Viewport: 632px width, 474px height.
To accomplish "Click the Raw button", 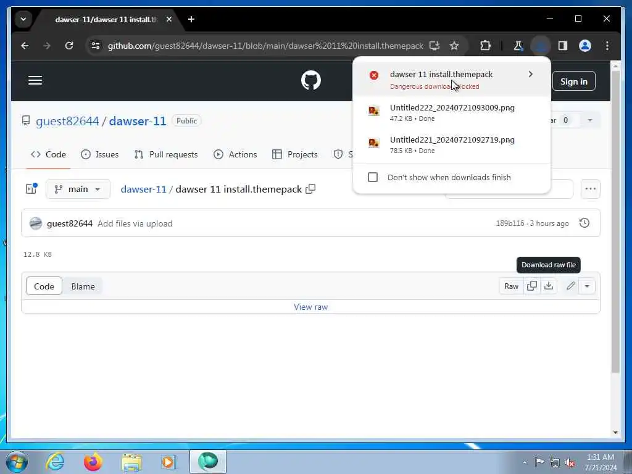I will 511,286.
